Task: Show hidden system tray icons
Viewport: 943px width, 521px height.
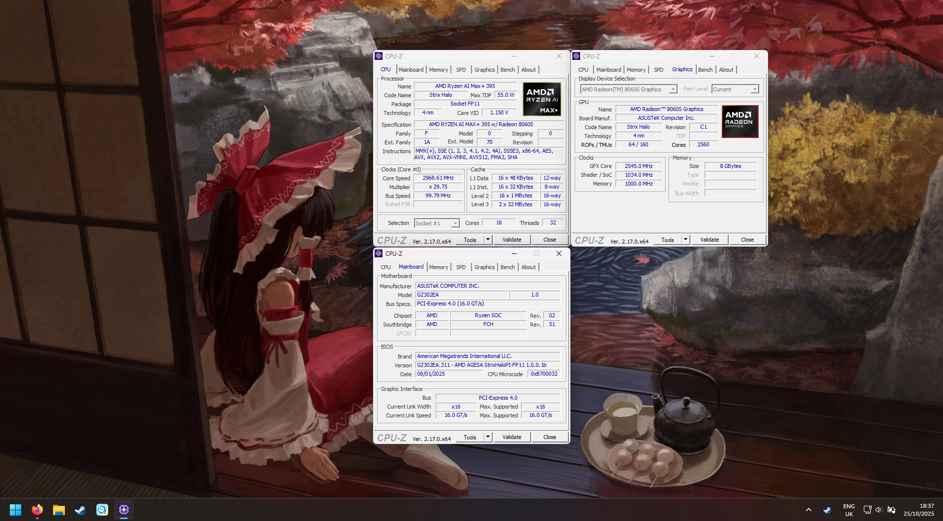Action: 808,510
